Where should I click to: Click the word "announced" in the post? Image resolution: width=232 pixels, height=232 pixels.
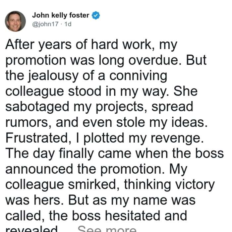(x=39, y=169)
